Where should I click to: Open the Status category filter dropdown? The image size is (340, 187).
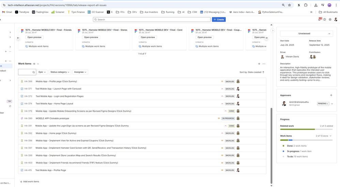[60, 72]
